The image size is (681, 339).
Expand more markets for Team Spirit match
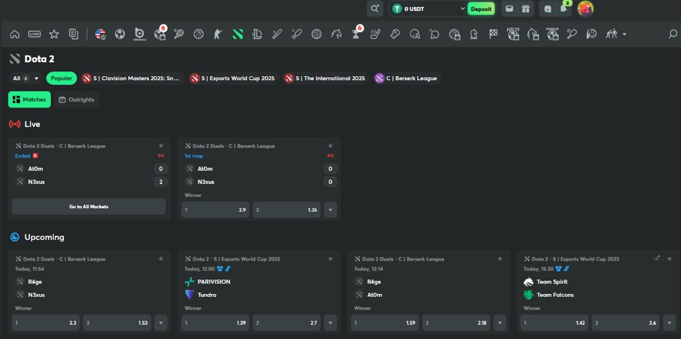(669, 323)
